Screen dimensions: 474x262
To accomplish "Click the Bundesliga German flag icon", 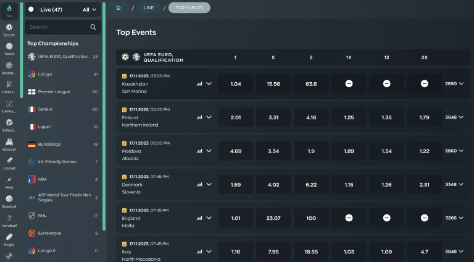I will click(31, 145).
